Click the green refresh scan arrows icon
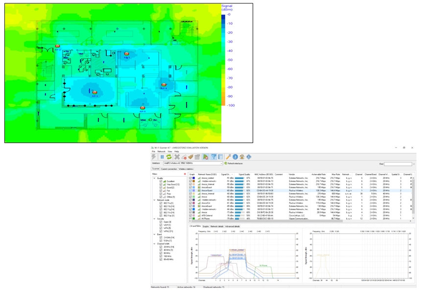Screen dimensions: 426x292 coord(168,157)
